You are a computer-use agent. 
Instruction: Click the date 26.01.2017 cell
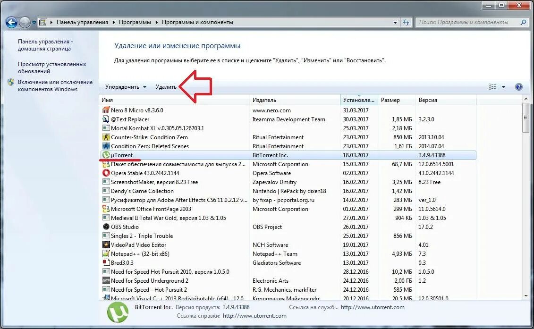356,227
